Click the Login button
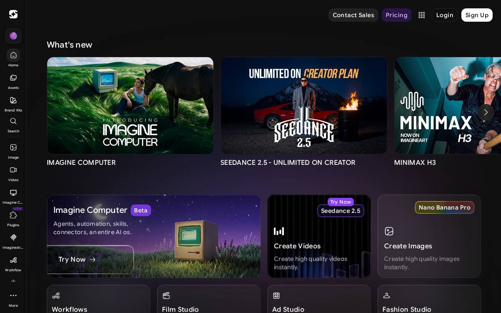Viewport: 501px width, 313px height. [x=445, y=15]
